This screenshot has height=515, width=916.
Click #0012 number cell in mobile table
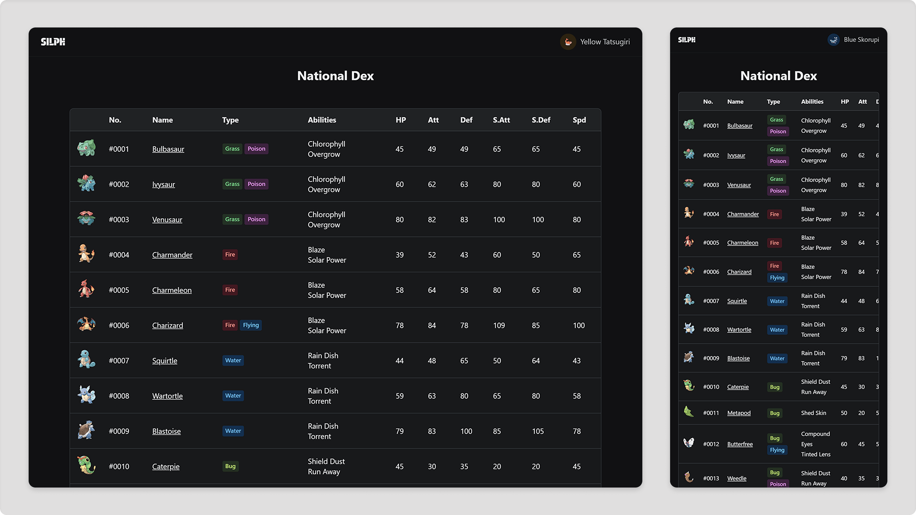711,444
